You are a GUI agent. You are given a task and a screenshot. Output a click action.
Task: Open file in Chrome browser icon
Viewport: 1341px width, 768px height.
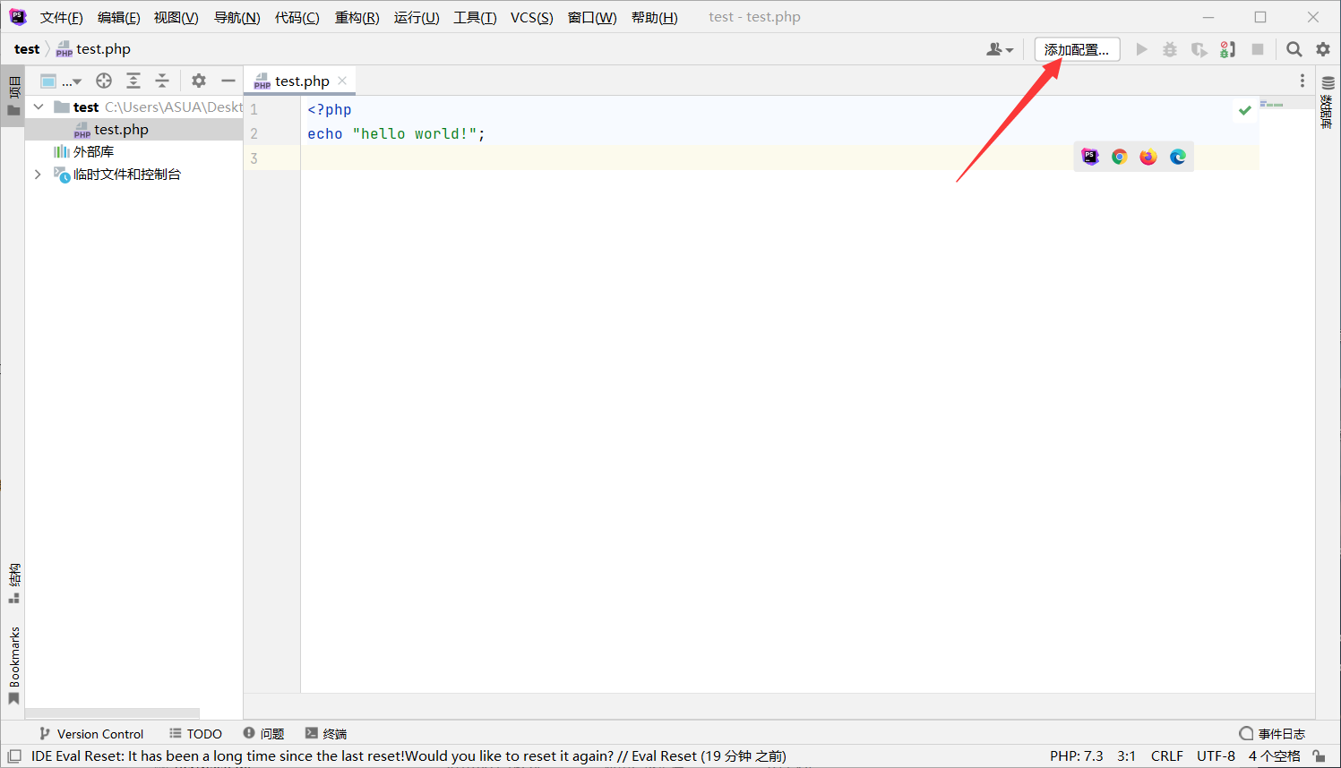[1120, 157]
